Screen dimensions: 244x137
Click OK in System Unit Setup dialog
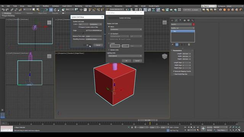point(87,45)
